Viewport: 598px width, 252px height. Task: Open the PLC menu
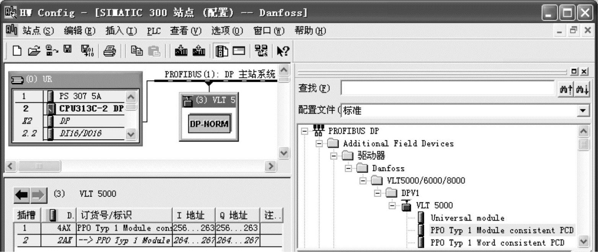tap(154, 30)
